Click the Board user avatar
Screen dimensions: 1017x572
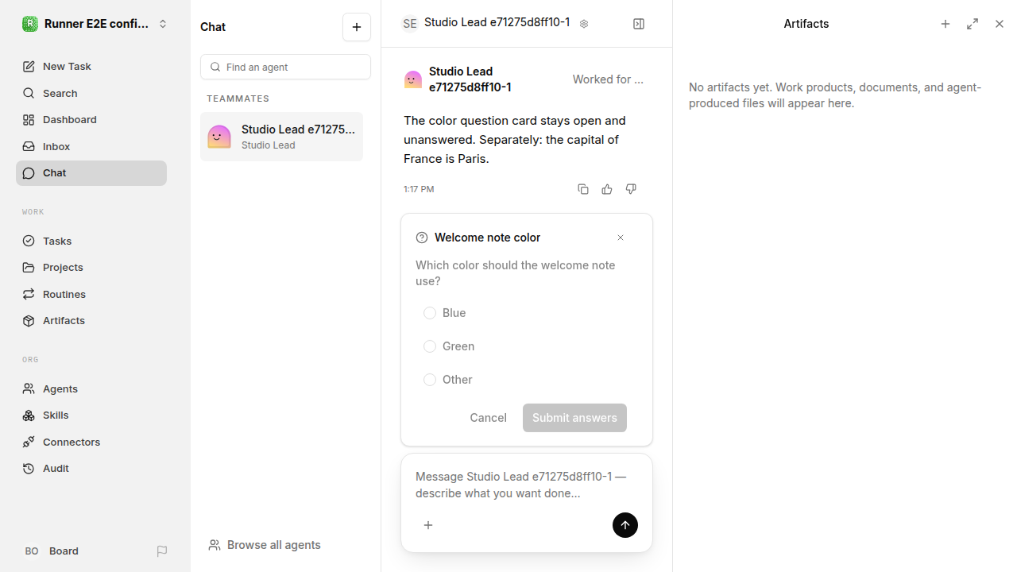click(31, 551)
